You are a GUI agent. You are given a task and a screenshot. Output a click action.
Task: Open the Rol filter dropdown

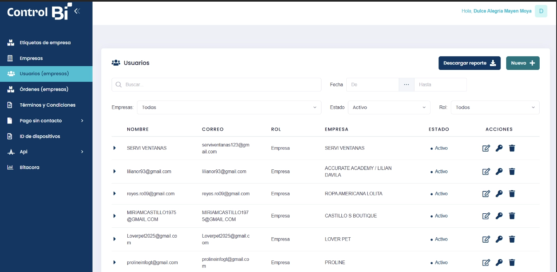pyautogui.click(x=495, y=107)
